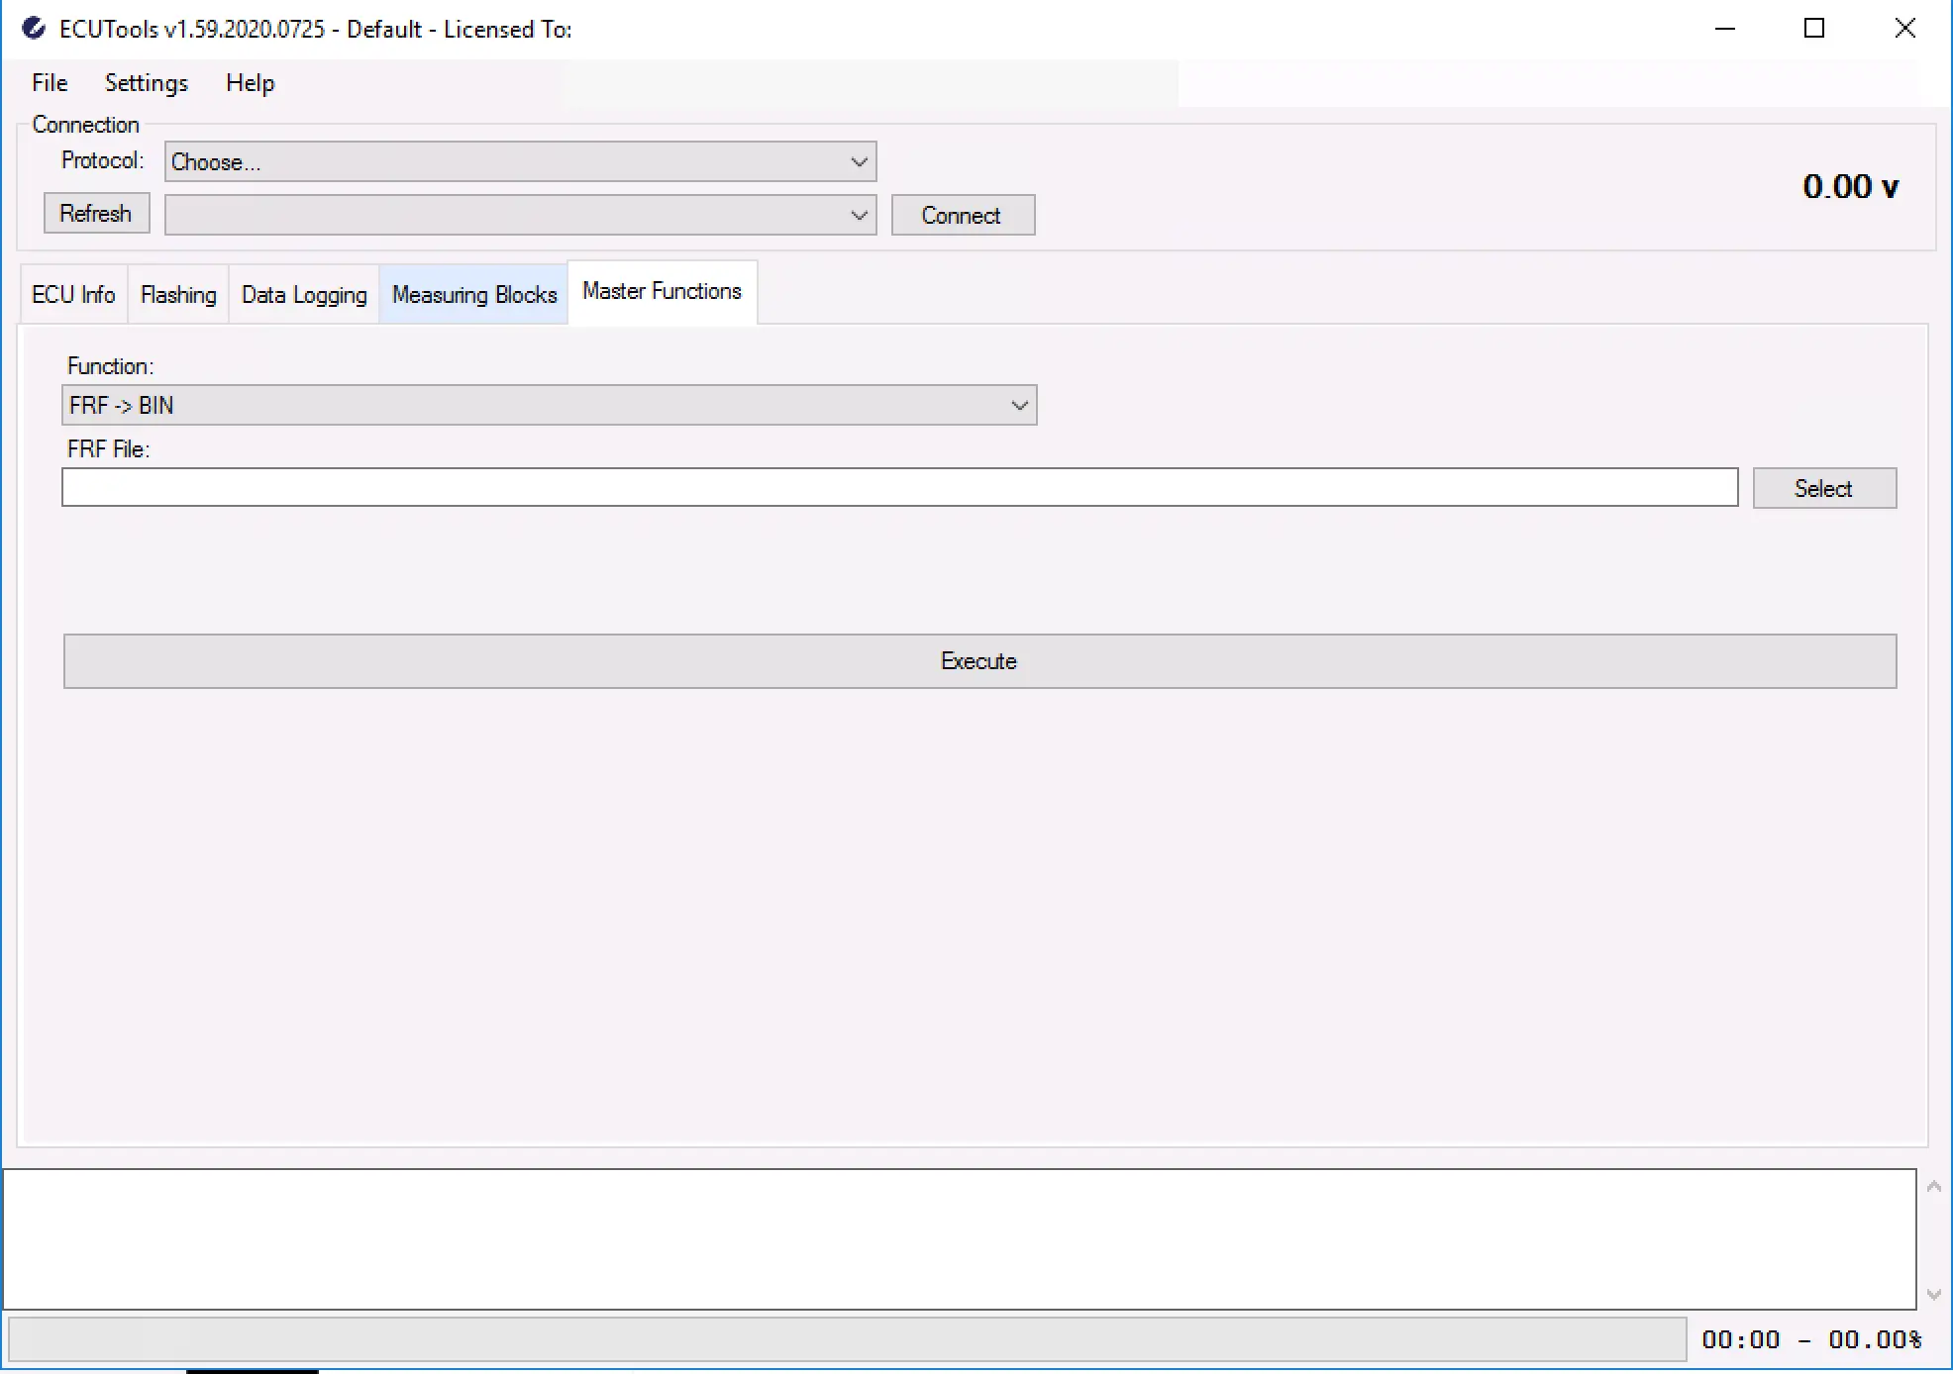Maximize the ECUTools window
The image size is (1953, 1374).
(1813, 29)
